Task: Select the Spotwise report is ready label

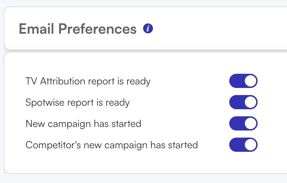Action: click(78, 102)
